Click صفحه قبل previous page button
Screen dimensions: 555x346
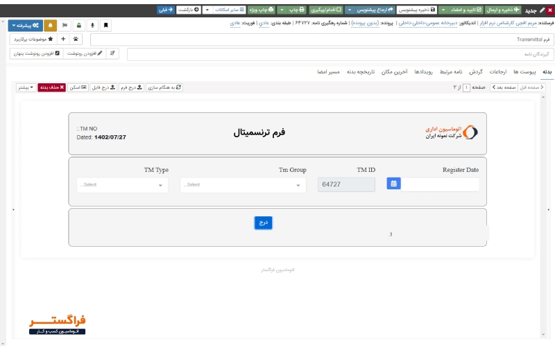(531, 87)
